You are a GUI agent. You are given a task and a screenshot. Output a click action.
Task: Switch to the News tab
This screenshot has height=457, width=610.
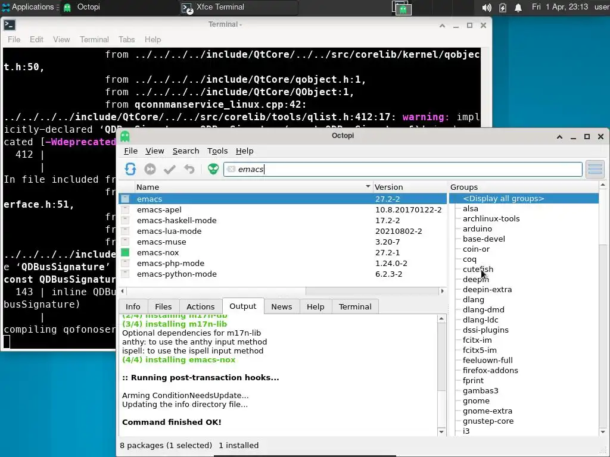pyautogui.click(x=281, y=306)
